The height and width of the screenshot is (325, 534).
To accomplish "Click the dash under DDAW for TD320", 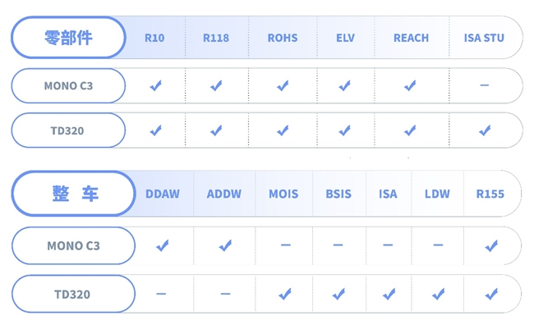I will [x=161, y=294].
